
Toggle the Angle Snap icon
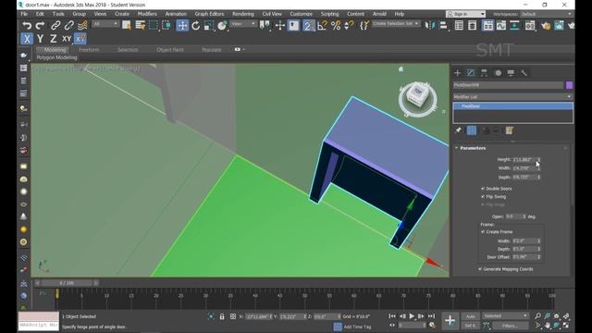(323, 25)
